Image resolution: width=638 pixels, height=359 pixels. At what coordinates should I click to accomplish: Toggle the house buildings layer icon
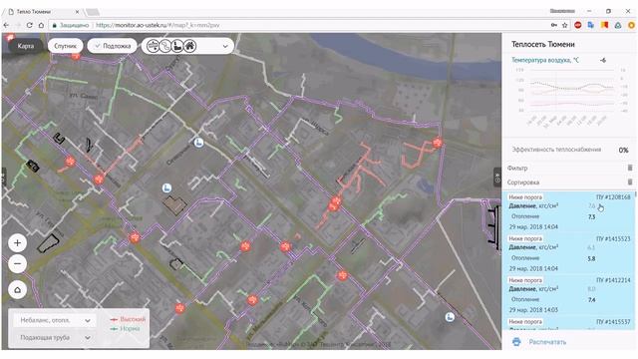coord(189,46)
